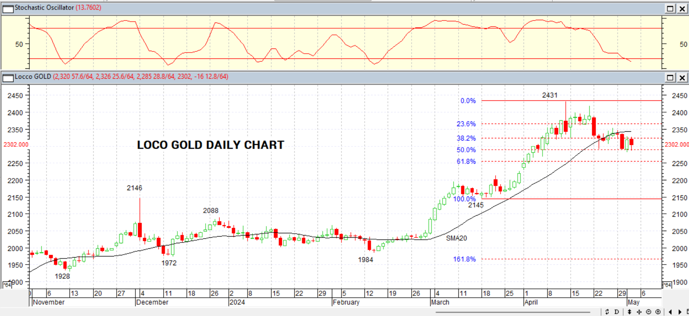Select the 1984 February low annotation

[x=366, y=260]
